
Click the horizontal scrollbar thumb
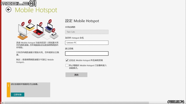click(76, 103)
